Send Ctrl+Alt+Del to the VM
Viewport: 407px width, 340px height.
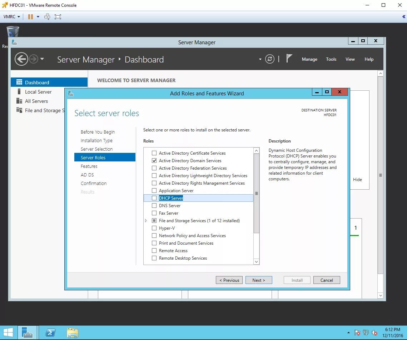[47, 16]
